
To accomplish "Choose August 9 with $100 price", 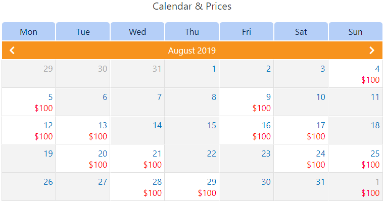I will 247,102.
